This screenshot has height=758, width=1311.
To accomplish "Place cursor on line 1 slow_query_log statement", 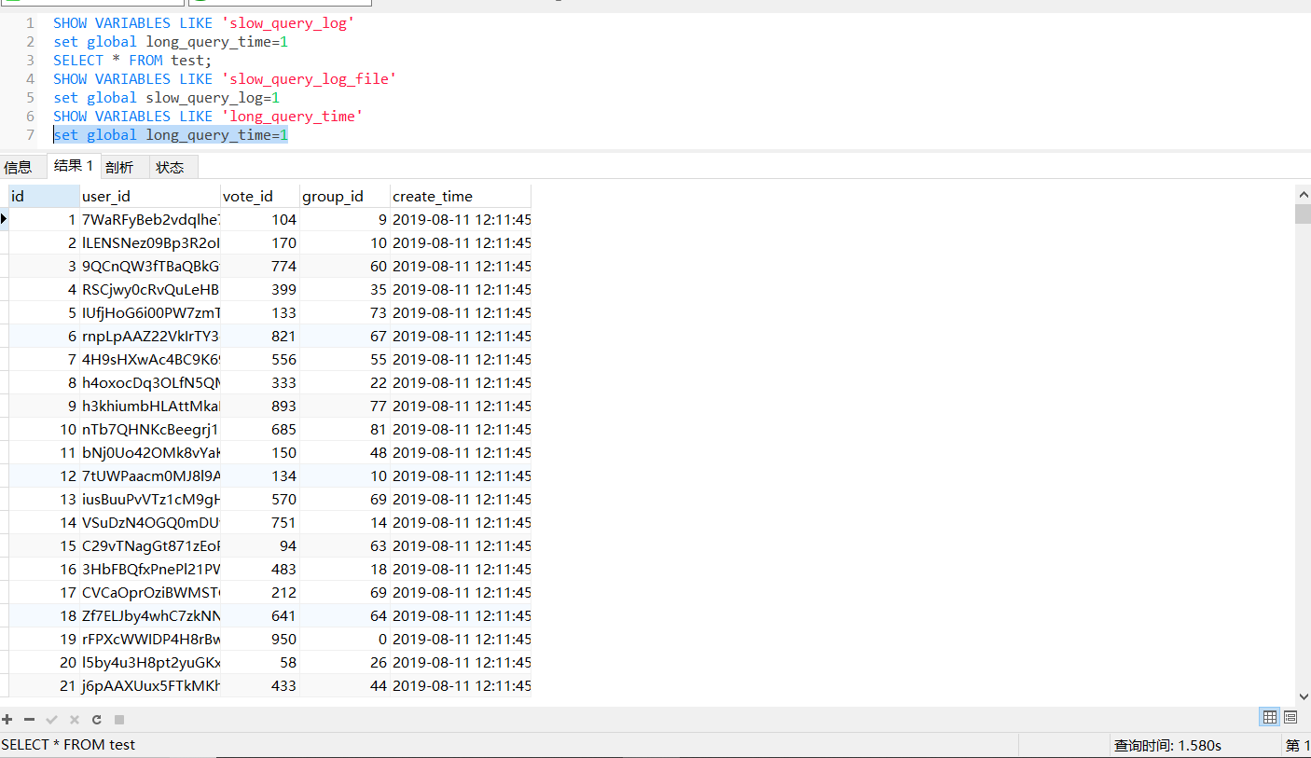I will 203,23.
